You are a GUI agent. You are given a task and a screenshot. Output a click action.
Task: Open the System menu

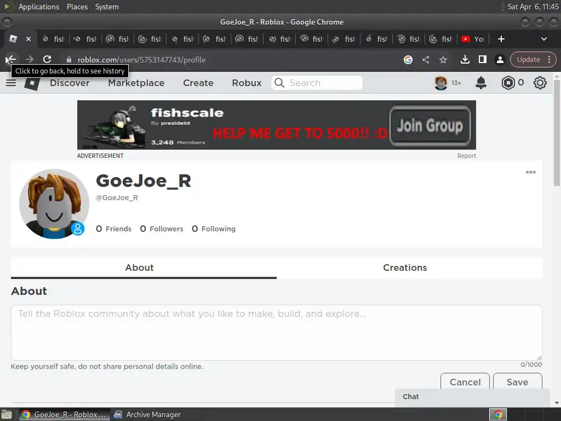107,7
